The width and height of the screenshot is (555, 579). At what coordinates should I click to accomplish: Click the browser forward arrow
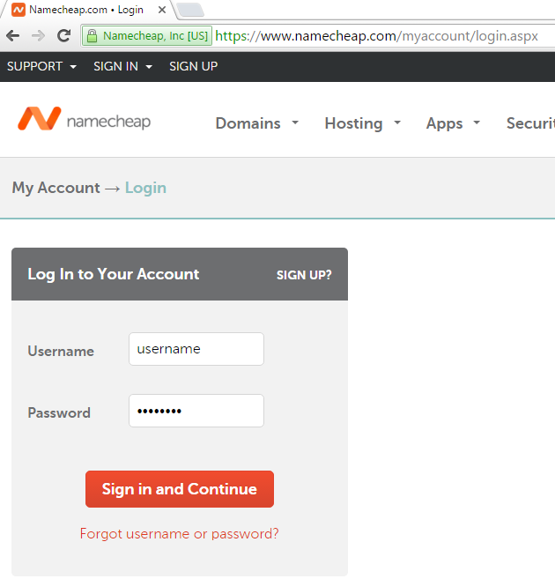(38, 36)
